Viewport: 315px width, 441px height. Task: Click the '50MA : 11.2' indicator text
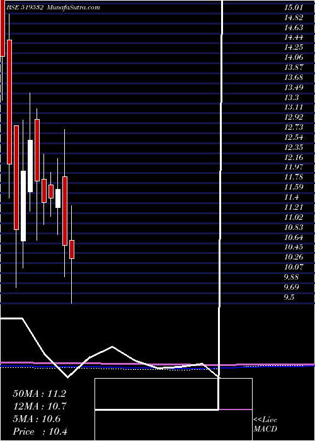[39, 394]
